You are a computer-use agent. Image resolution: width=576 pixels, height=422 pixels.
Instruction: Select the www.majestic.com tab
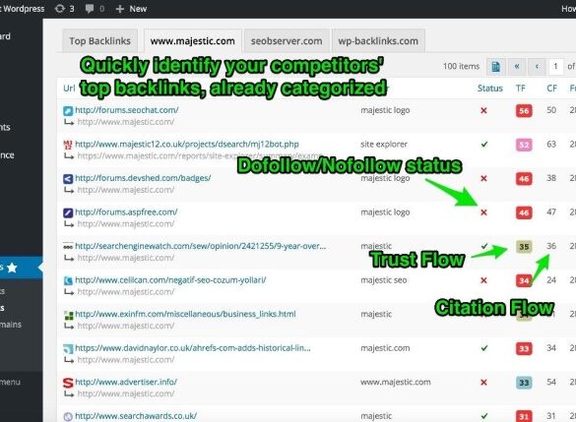(x=192, y=40)
